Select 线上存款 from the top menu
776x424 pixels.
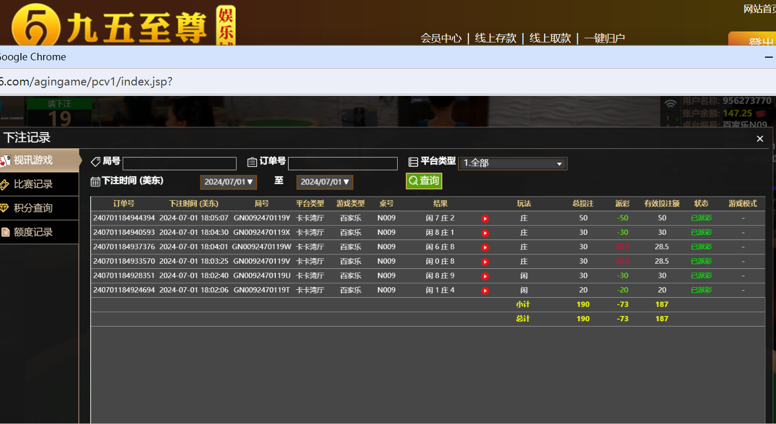[495, 38]
